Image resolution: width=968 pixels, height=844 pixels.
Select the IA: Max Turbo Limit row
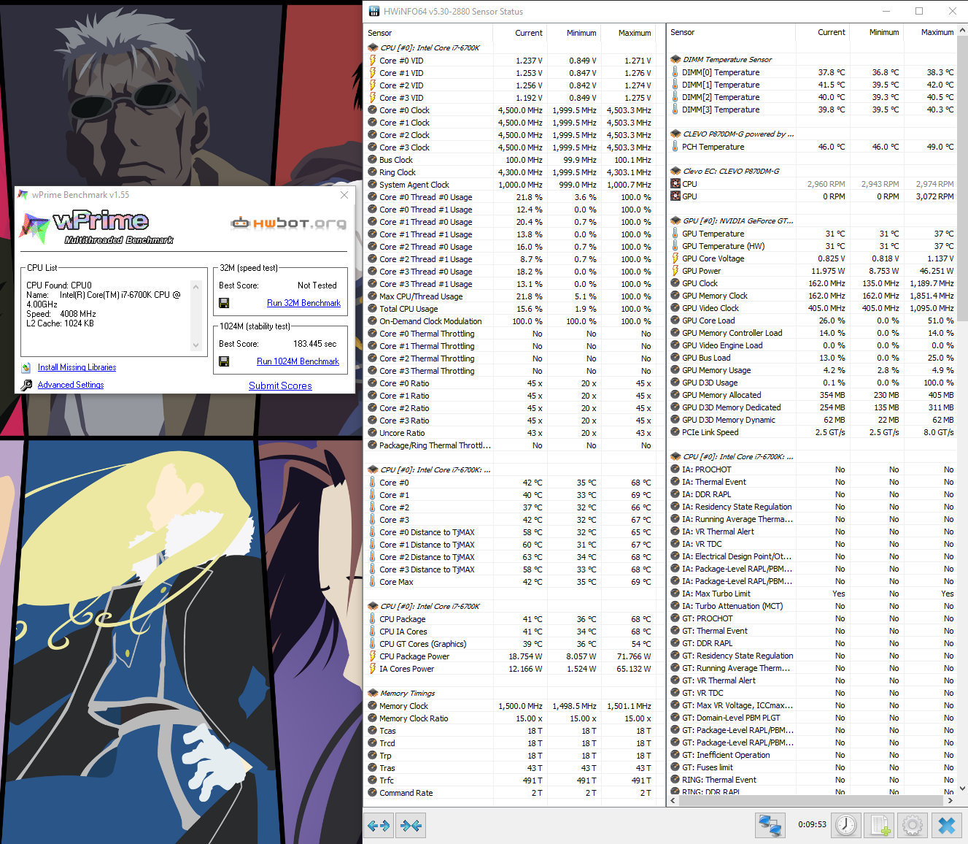pos(812,594)
